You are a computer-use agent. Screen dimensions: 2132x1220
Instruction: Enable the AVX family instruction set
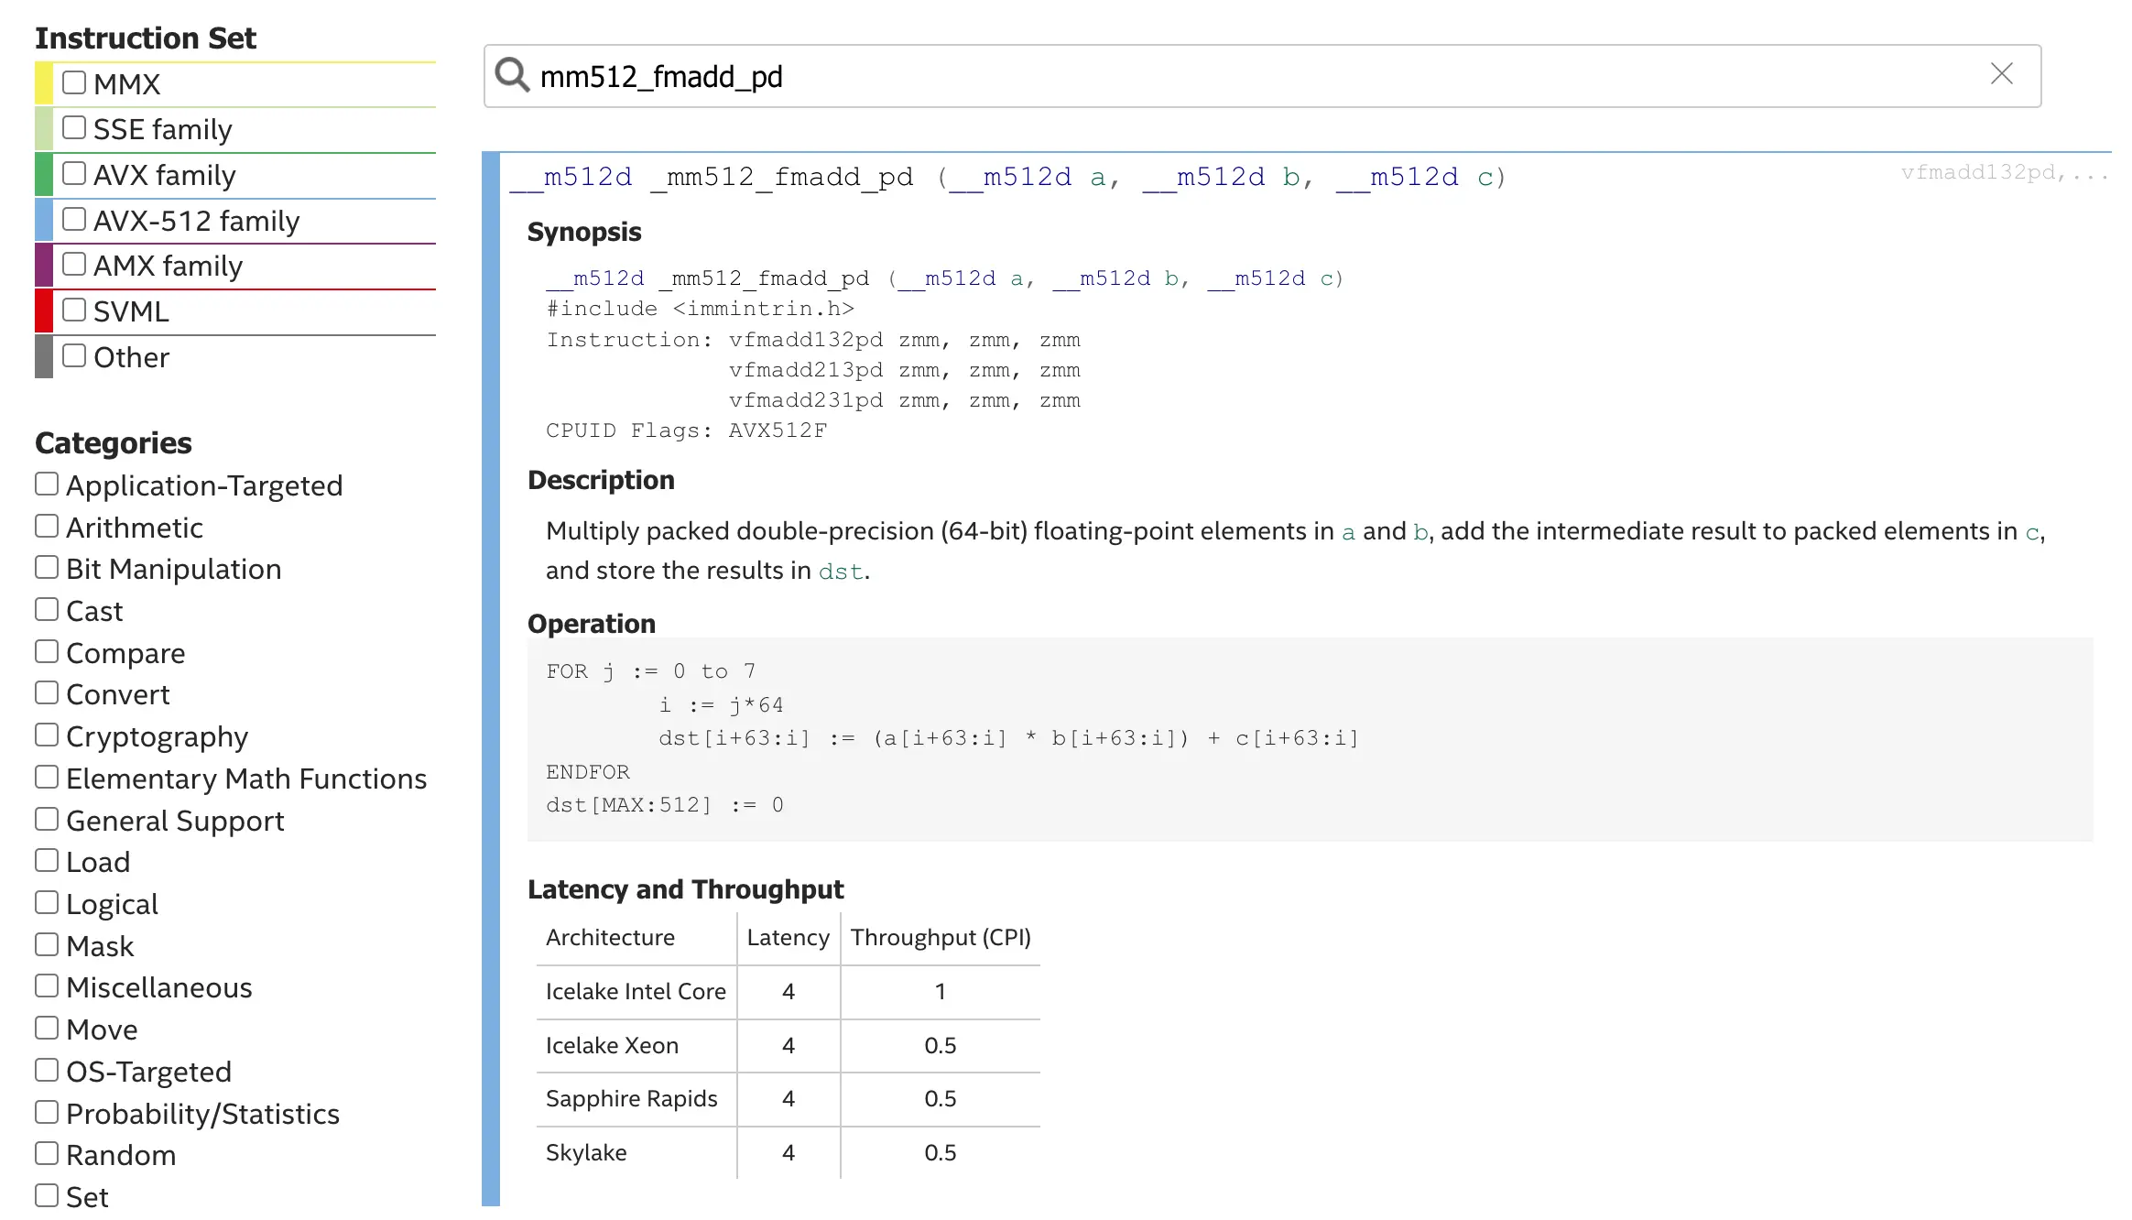(x=74, y=172)
